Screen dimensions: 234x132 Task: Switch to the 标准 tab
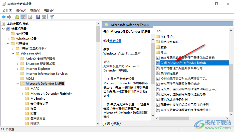point(116,124)
